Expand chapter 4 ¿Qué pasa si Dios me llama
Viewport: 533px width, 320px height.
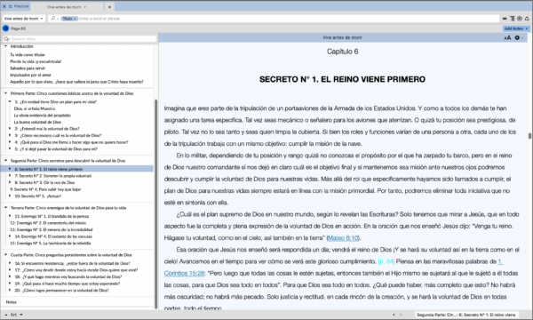click(x=10, y=142)
